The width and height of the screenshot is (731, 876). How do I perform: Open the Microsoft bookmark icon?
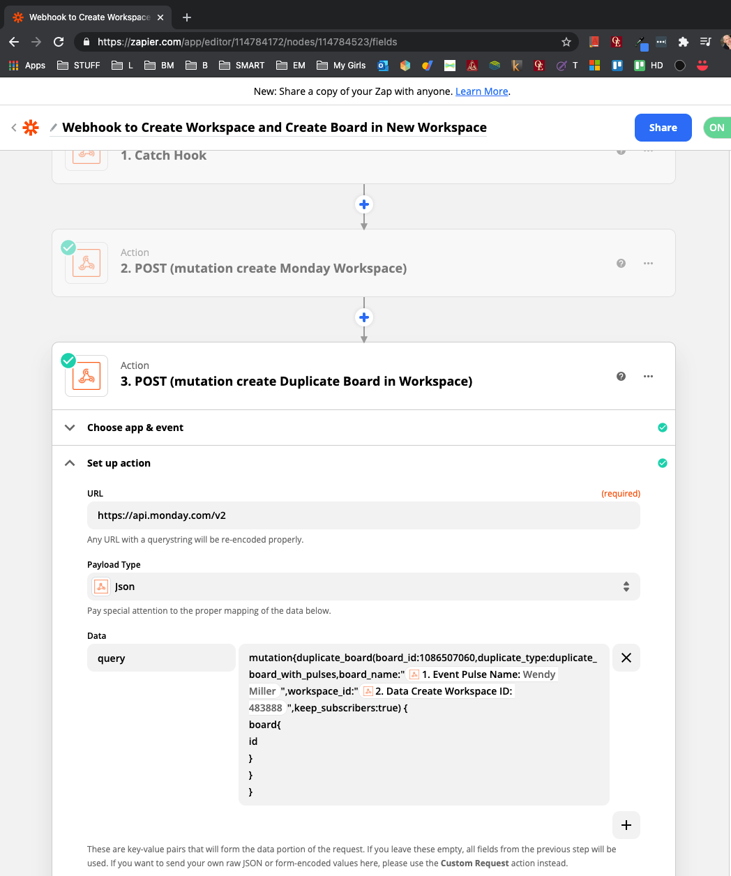point(595,65)
